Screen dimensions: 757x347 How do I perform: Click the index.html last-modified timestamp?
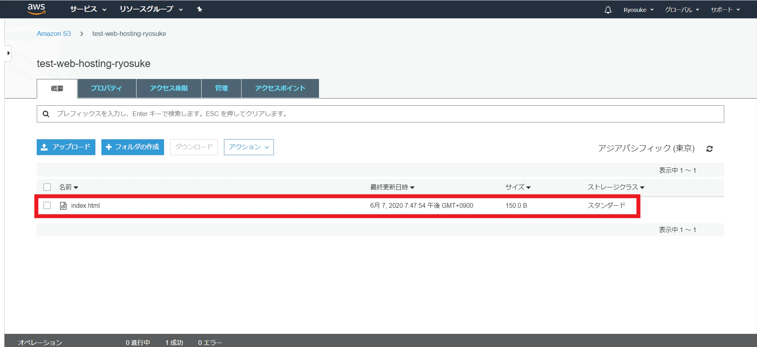point(422,206)
